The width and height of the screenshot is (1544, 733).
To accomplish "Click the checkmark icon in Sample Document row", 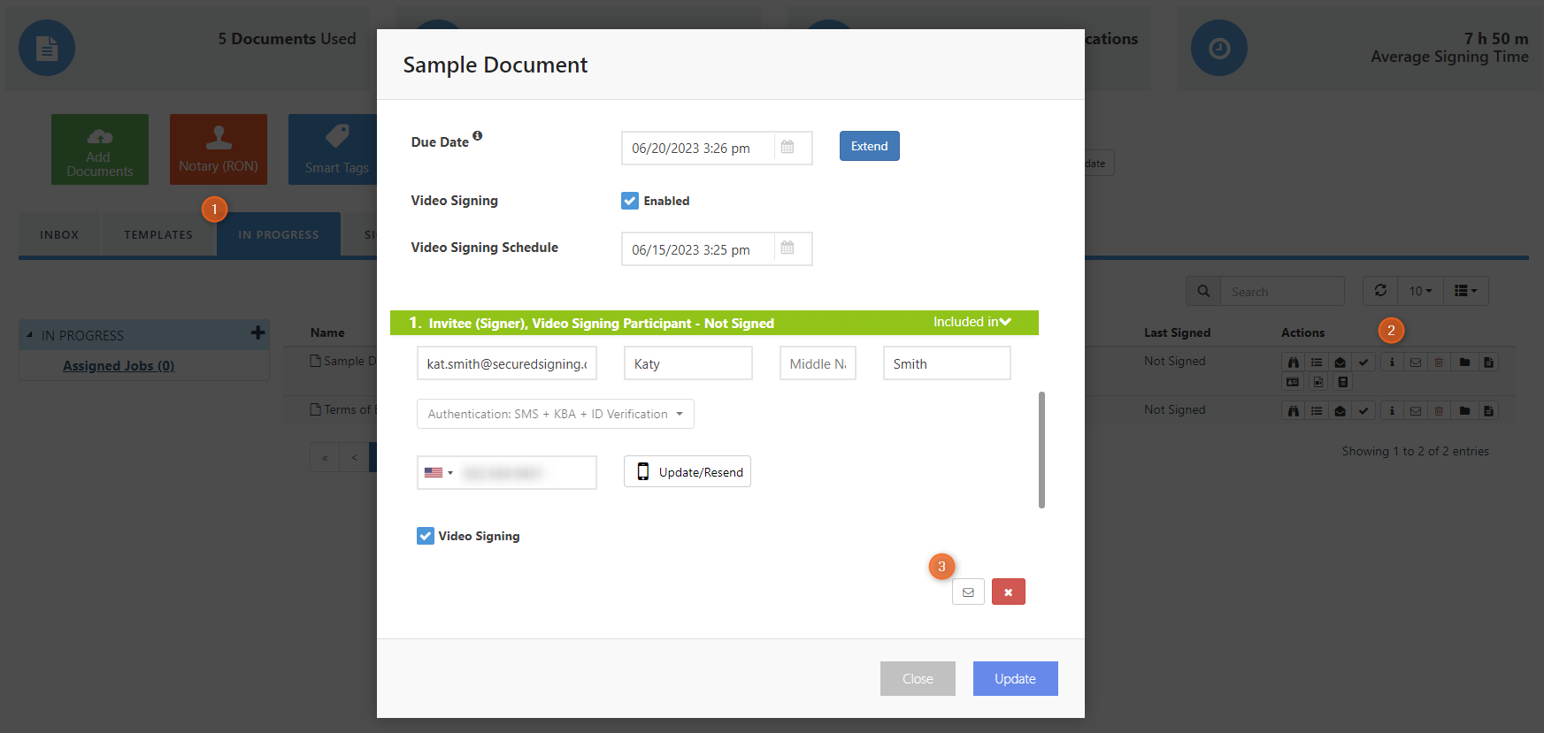I will click(x=1364, y=362).
